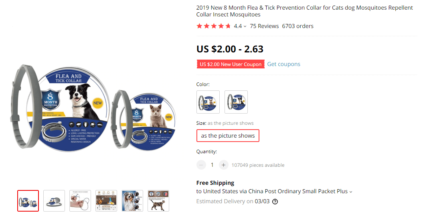Open the Estimated Delivery help question-mark icon
The width and height of the screenshot is (427, 214).
tap(275, 202)
